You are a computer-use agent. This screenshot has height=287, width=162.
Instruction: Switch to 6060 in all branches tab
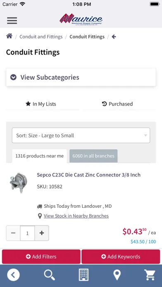point(93,156)
